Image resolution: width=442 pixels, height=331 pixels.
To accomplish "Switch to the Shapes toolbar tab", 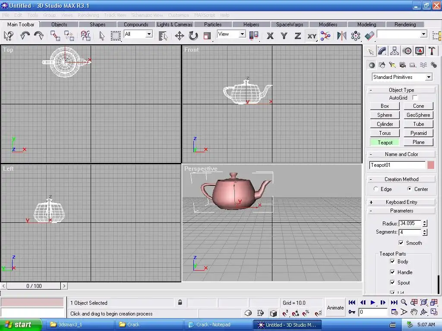I will click(98, 25).
